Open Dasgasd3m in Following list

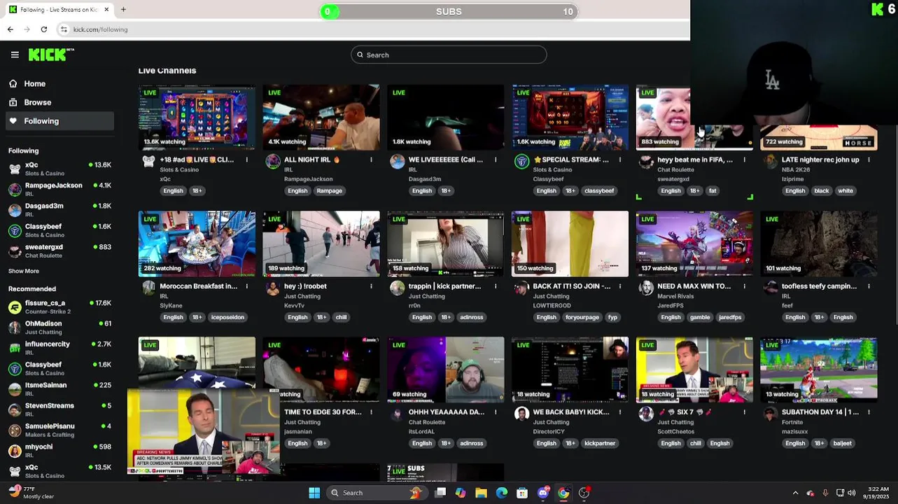[x=59, y=209]
